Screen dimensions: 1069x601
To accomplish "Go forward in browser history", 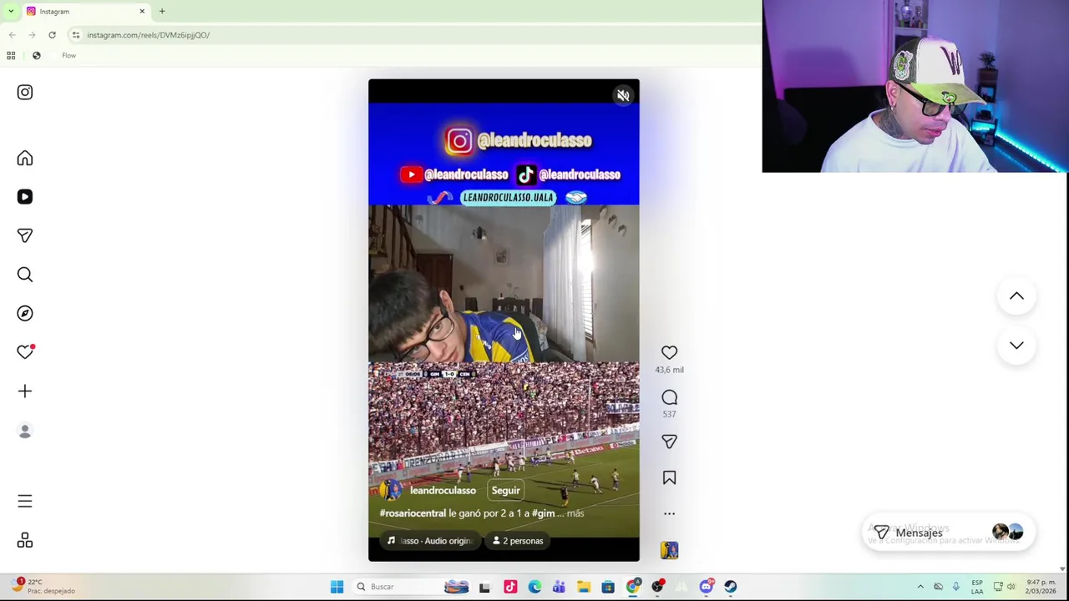I will click(32, 35).
